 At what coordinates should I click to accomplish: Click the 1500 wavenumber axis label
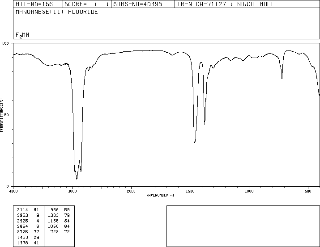pos(190,191)
